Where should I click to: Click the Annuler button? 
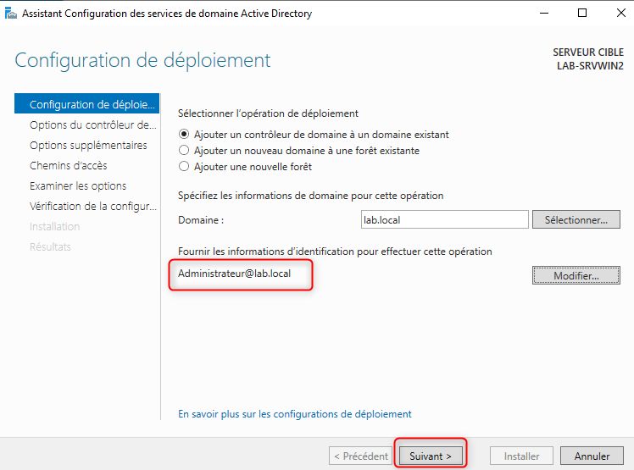tap(592, 456)
